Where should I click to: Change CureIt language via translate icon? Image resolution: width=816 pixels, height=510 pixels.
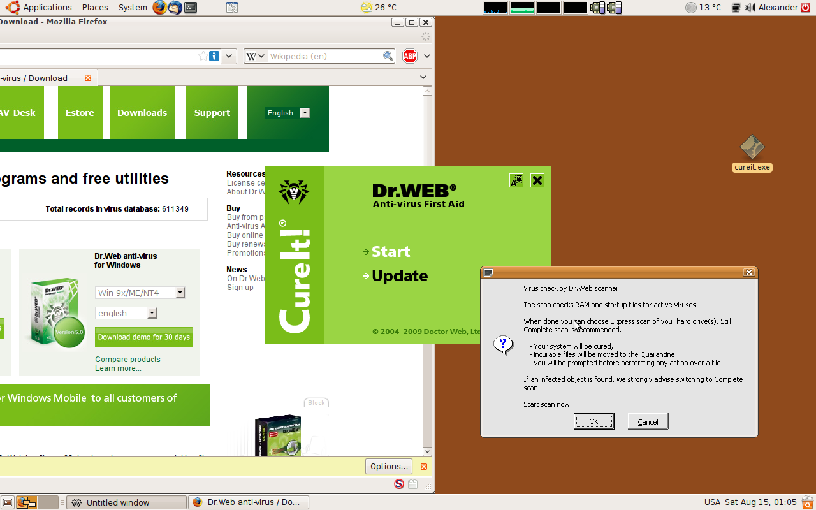(x=516, y=180)
